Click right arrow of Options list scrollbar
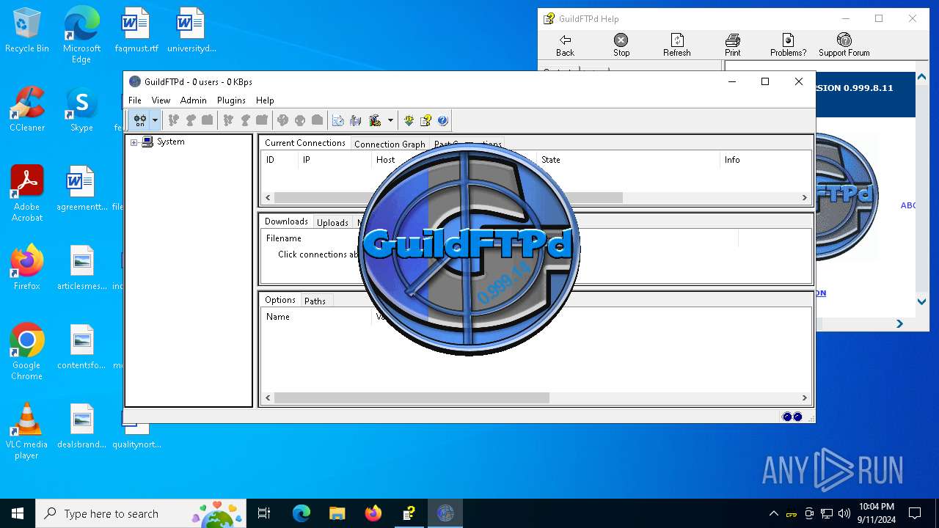This screenshot has width=939, height=528. [x=805, y=397]
